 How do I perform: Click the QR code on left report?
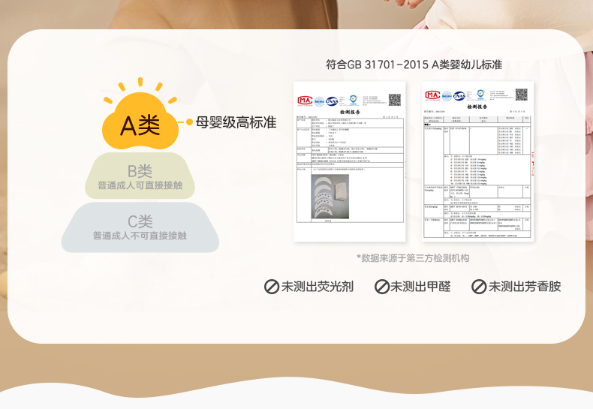click(x=393, y=99)
